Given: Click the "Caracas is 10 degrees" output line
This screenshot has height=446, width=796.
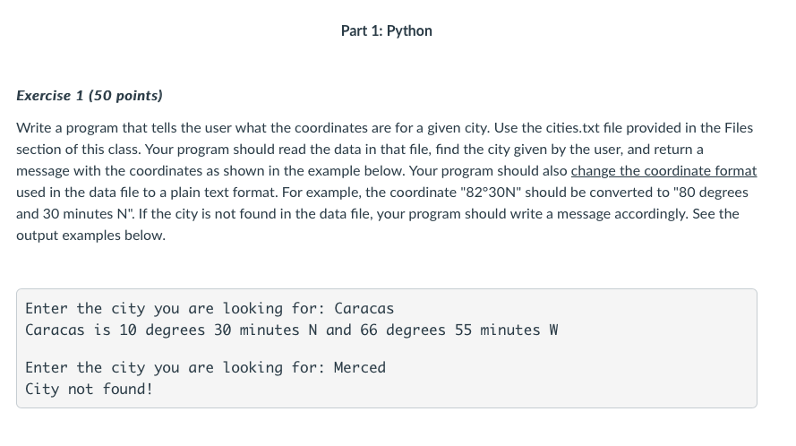Looking at the screenshot, I should 291,330.
